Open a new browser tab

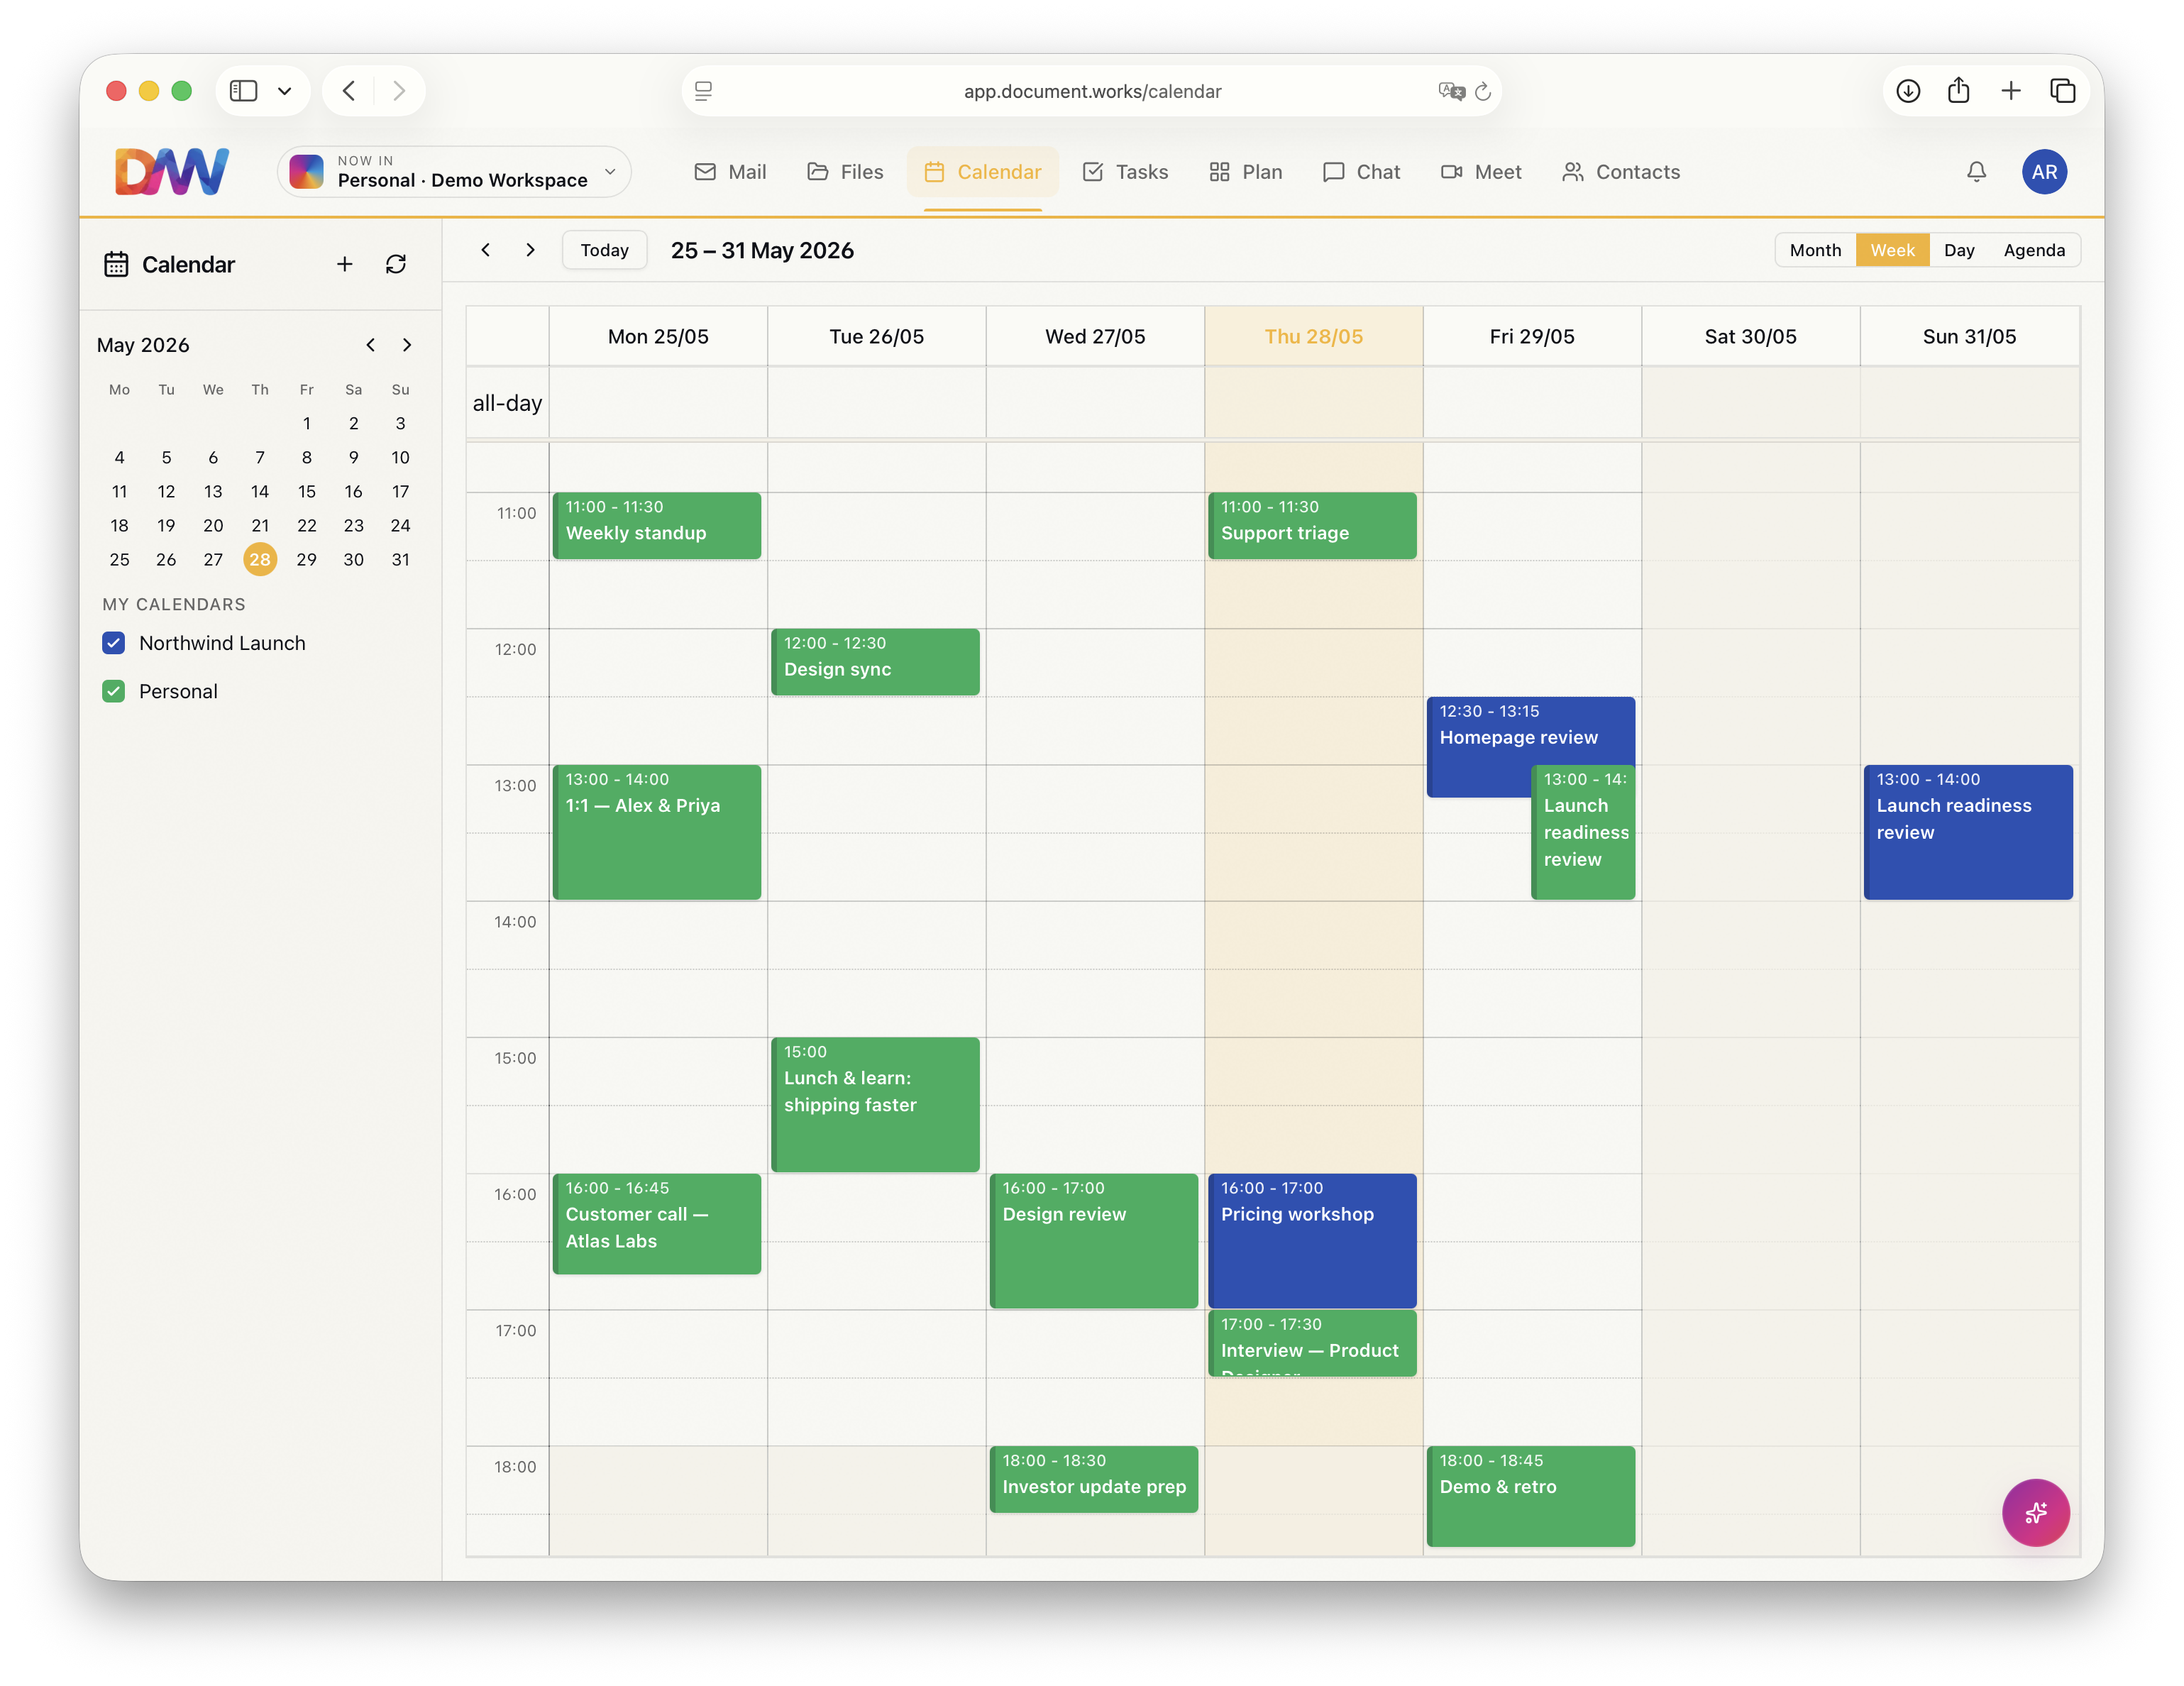2011,91
